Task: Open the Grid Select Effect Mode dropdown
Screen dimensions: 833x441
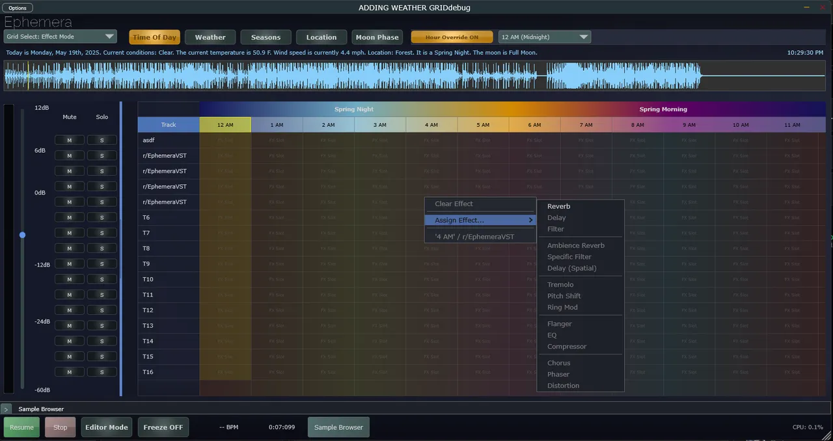Action: click(61, 37)
